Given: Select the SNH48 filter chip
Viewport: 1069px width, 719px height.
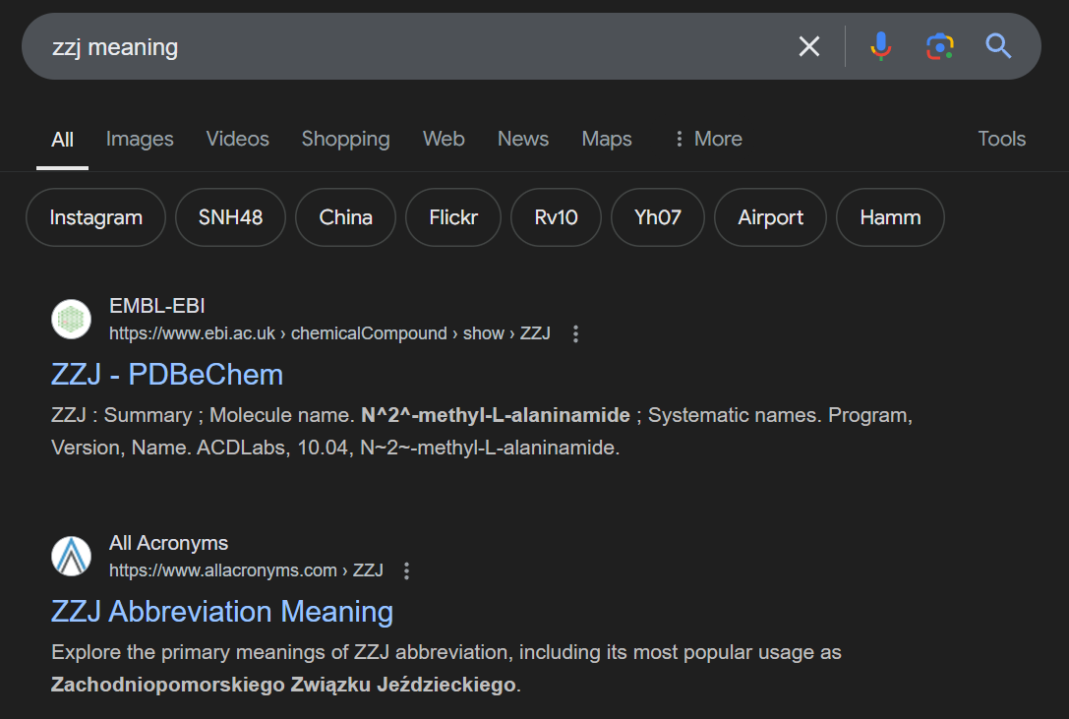Looking at the screenshot, I should [x=230, y=217].
